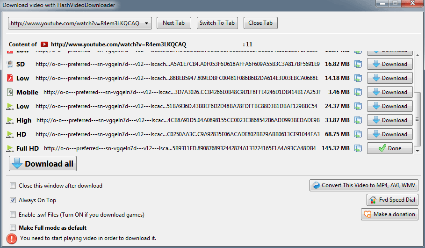The height and width of the screenshot is (248, 425).
Task: Enable Close this window after download
Action: click(13, 186)
